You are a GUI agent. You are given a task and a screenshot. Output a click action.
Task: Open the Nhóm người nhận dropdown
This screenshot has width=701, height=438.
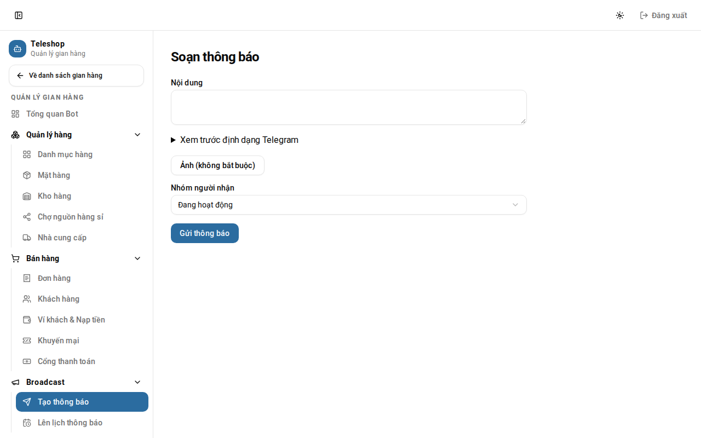[349, 205]
